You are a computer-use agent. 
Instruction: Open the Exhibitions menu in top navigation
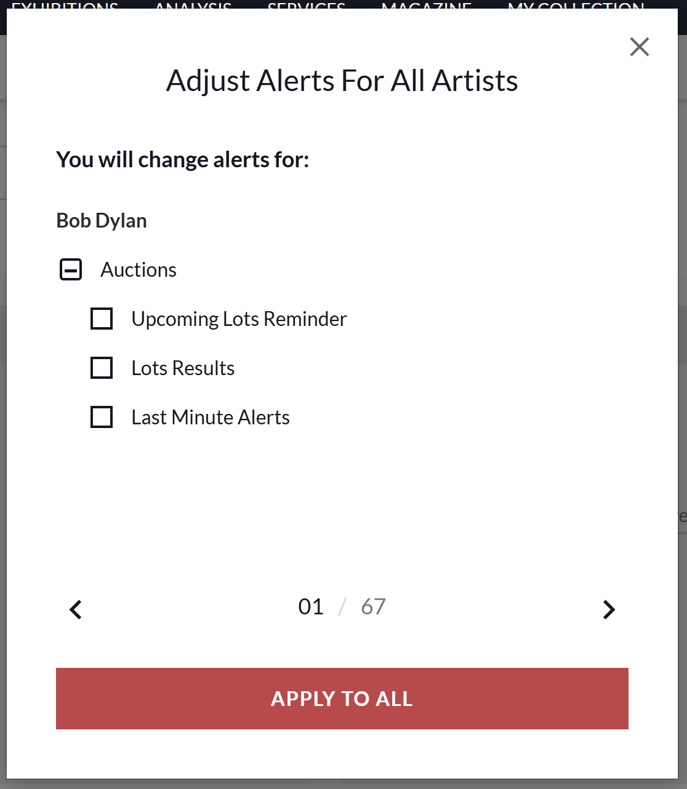pos(65,6)
